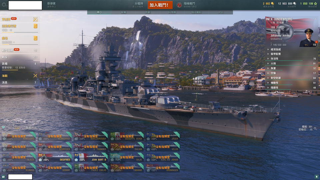Open carousel settings gear near ship count
This screenshot has height=180, width=320.
(x=315, y=128)
